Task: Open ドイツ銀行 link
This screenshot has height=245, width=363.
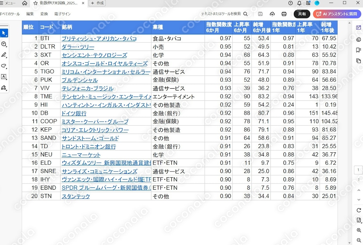Action: tap(74, 113)
